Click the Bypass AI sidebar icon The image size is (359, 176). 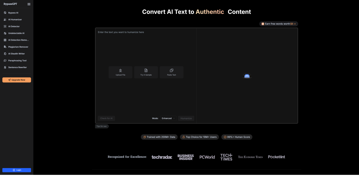(5, 13)
